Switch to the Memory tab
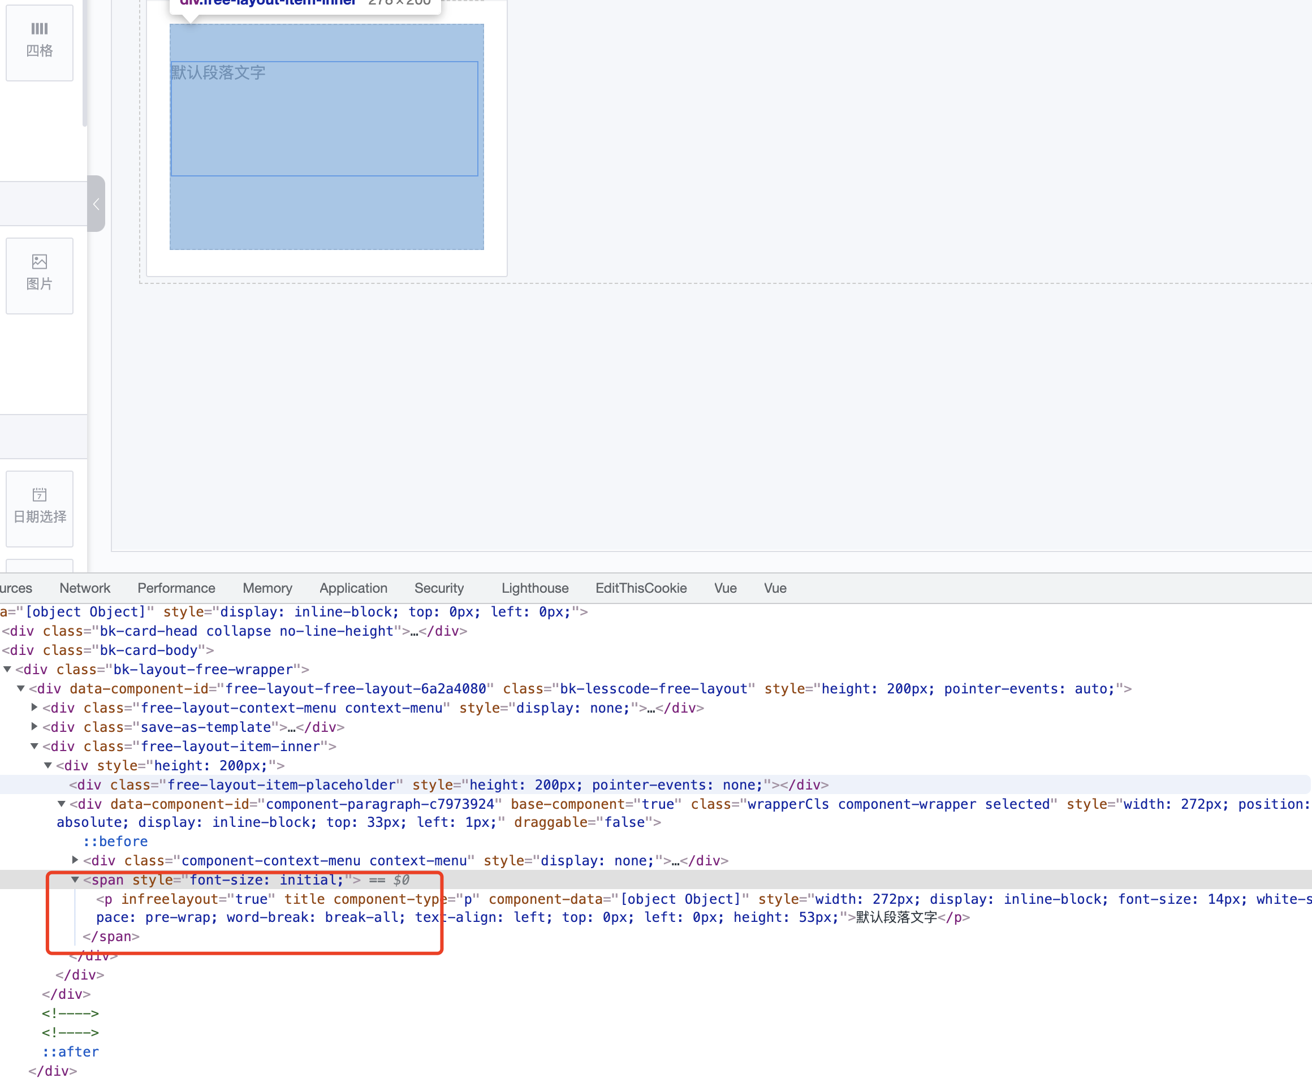The width and height of the screenshot is (1312, 1078). click(267, 588)
